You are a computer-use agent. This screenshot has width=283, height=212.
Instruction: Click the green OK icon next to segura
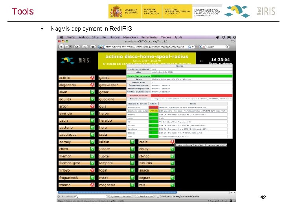click(173, 177)
